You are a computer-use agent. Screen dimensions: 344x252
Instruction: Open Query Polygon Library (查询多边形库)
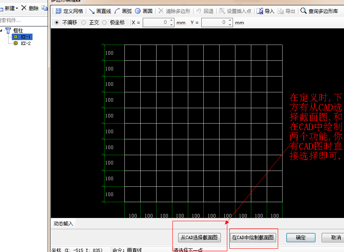(319, 11)
